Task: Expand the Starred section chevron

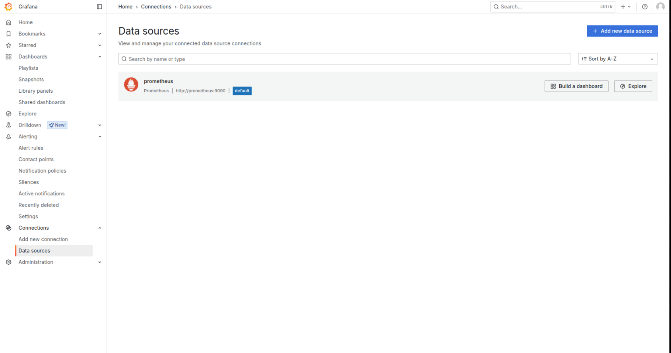Action: tap(100, 45)
